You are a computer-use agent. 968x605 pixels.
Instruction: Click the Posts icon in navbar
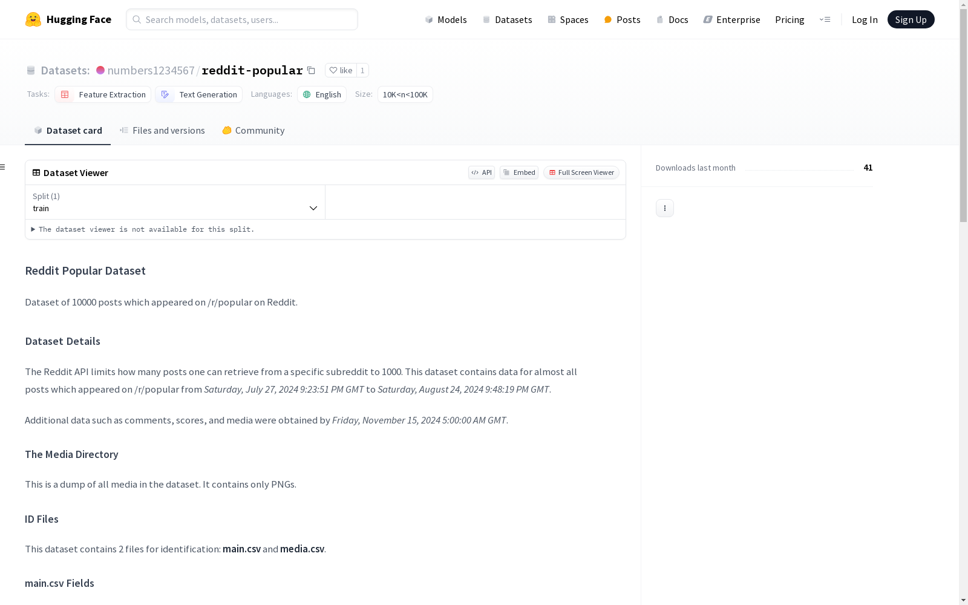point(608,19)
